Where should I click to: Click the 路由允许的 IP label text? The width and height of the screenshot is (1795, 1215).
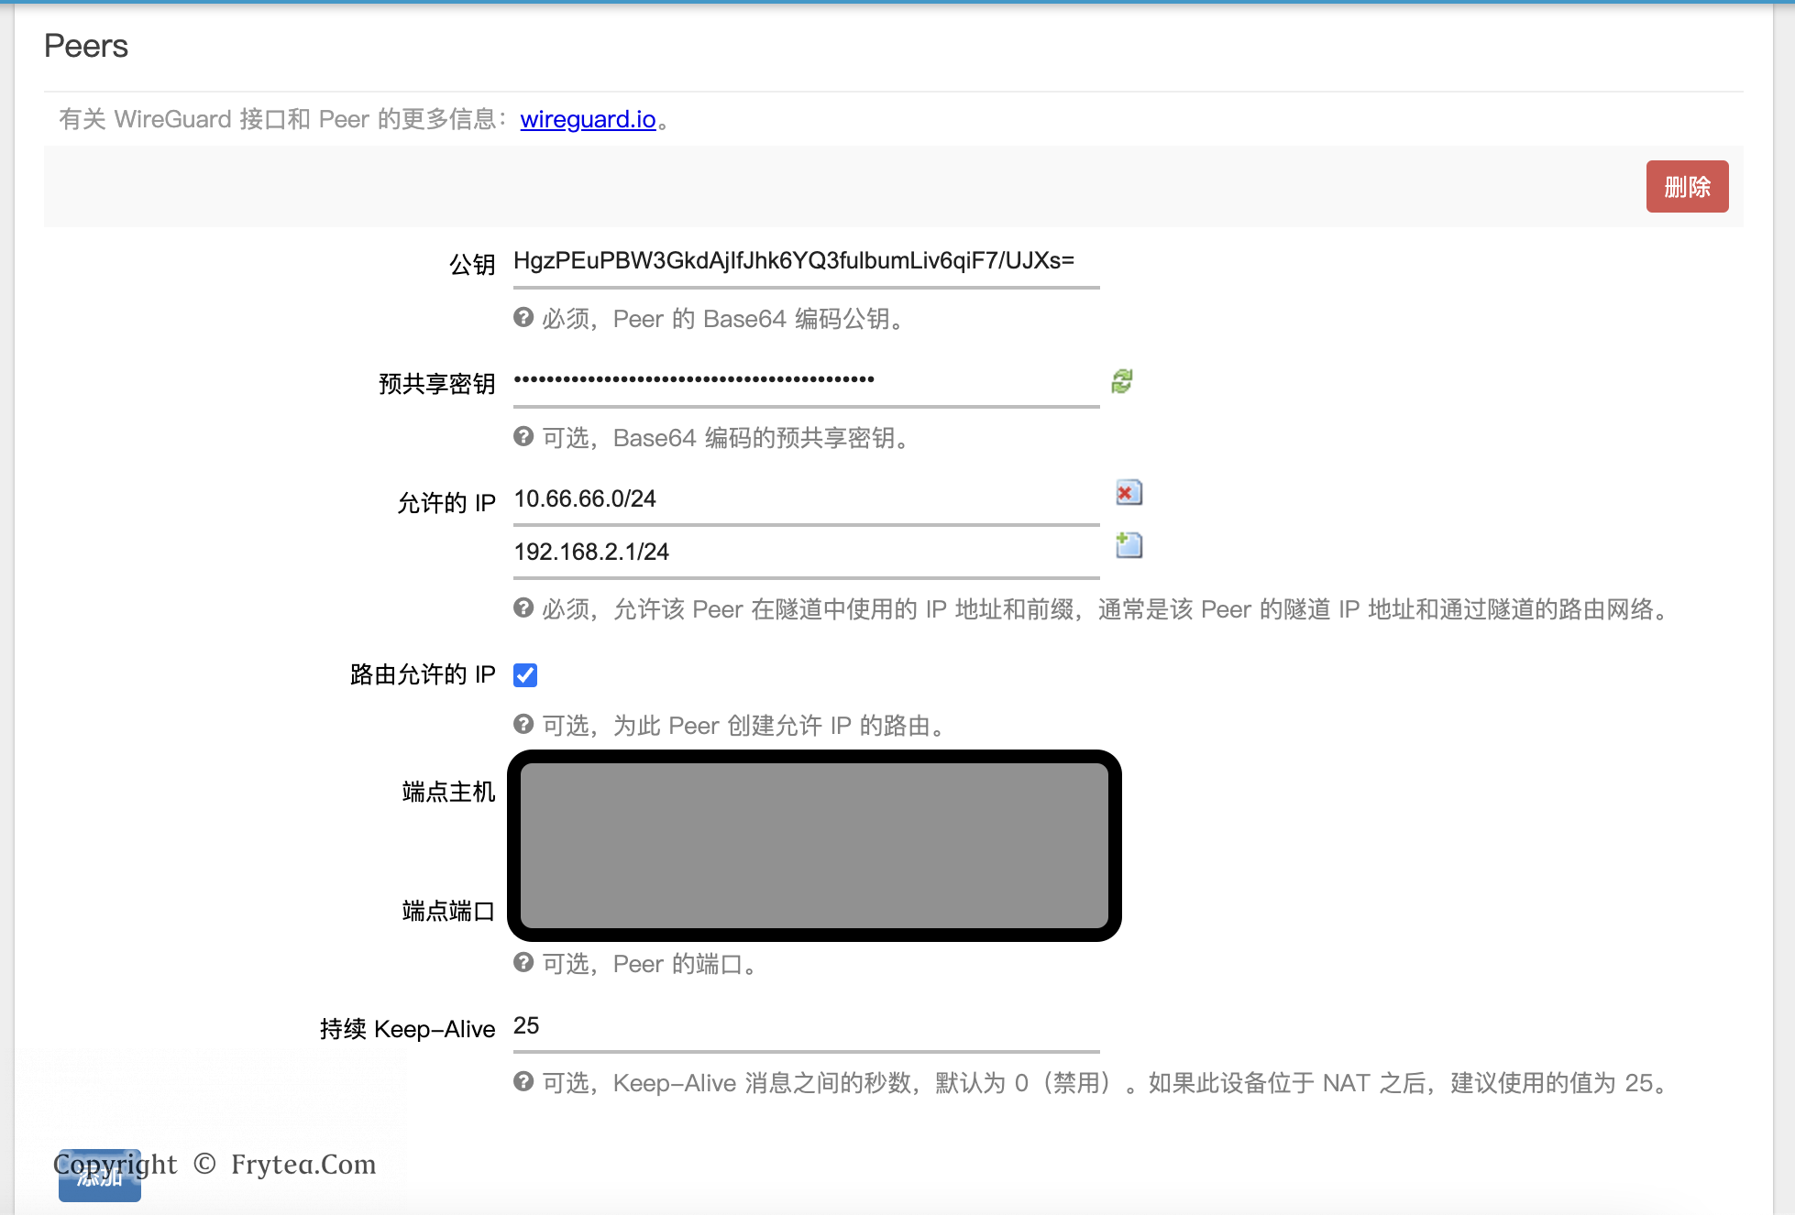[x=423, y=675]
